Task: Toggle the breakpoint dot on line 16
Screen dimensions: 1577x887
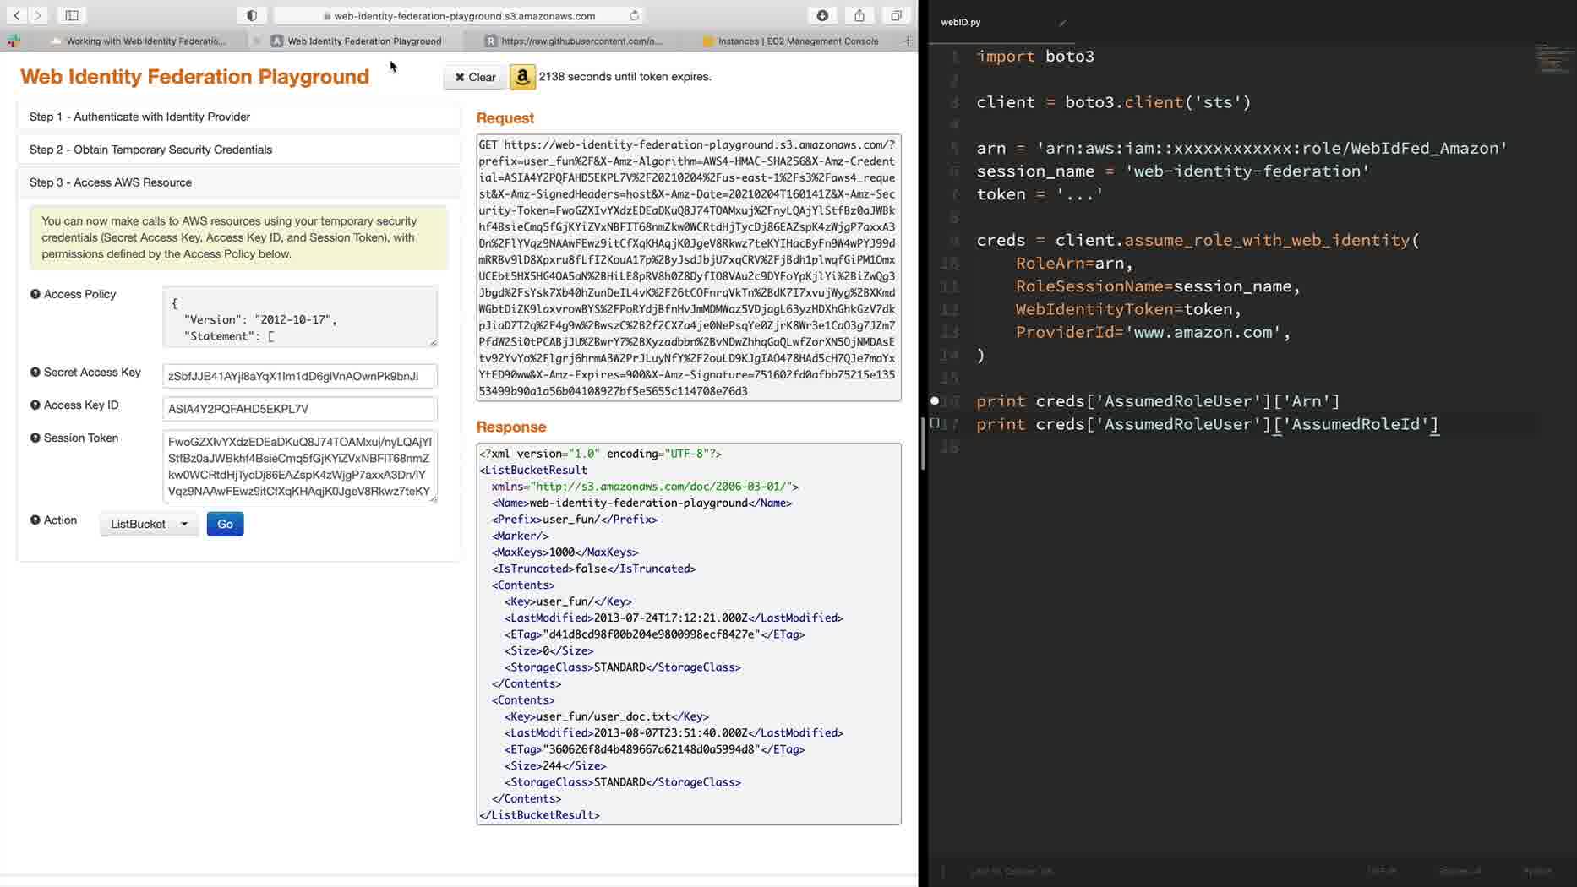Action: (x=935, y=401)
